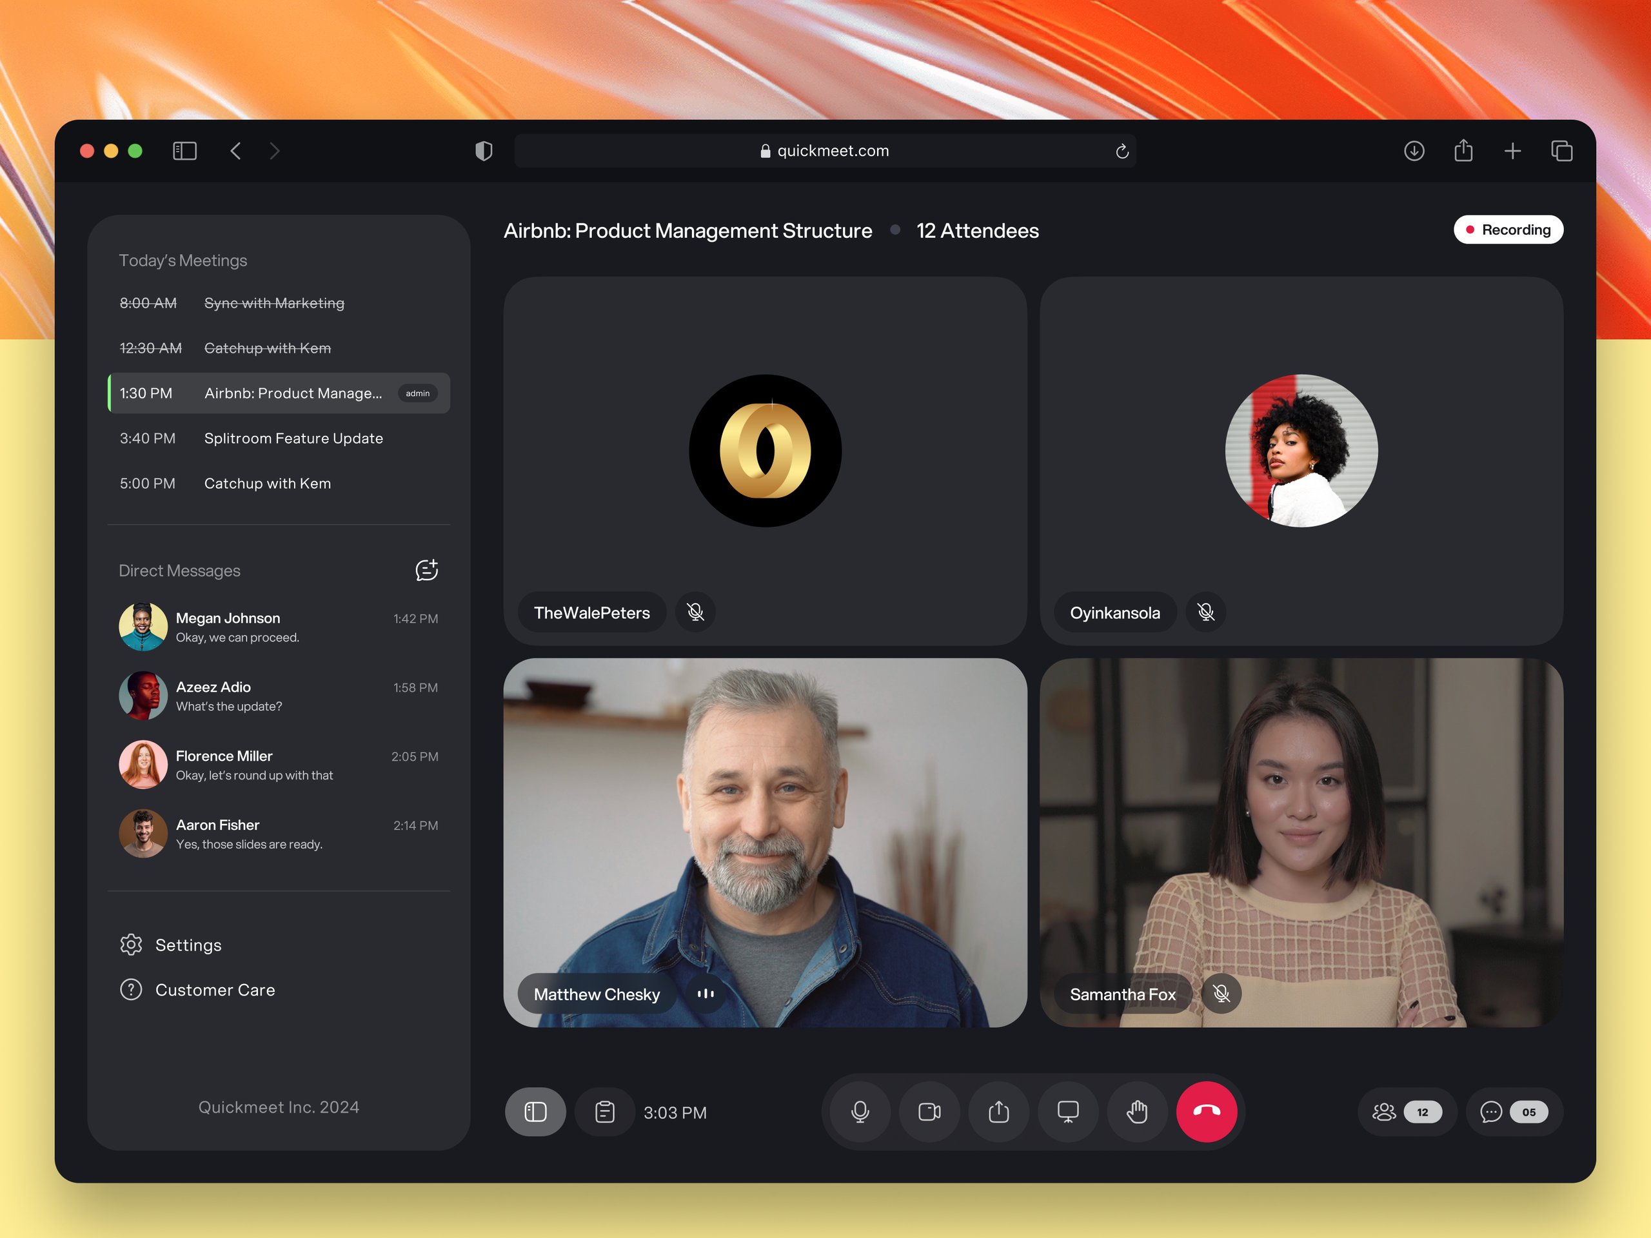This screenshot has height=1238, width=1651.
Task: Click the share upload button in call bar
Action: (998, 1112)
